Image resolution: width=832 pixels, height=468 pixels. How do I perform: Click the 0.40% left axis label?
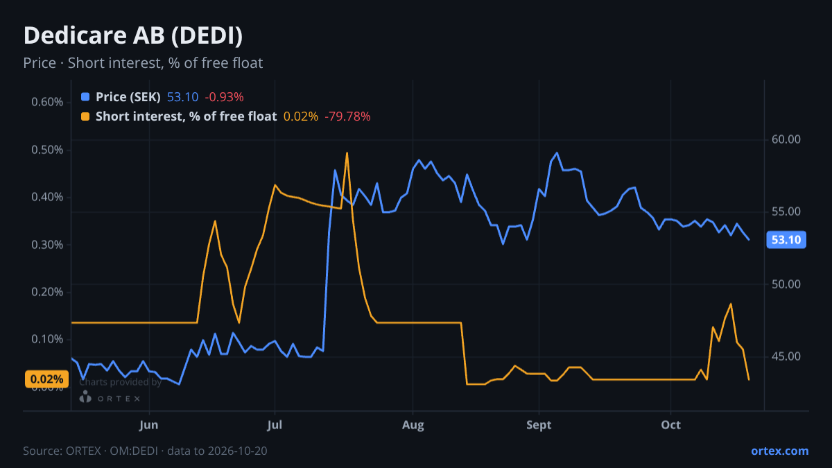(47, 197)
